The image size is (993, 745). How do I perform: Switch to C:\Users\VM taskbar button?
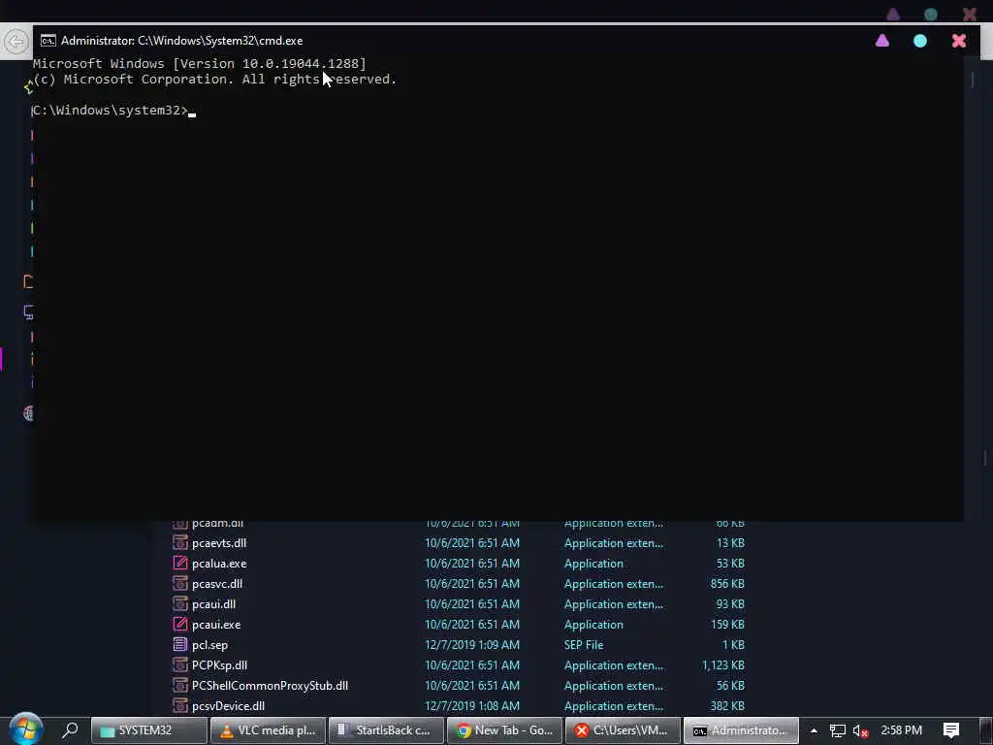coord(623,730)
